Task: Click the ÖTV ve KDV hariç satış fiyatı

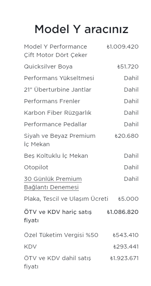Action: pos(58,216)
